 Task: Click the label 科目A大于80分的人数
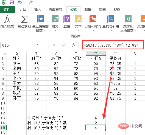[x=47, y=123]
